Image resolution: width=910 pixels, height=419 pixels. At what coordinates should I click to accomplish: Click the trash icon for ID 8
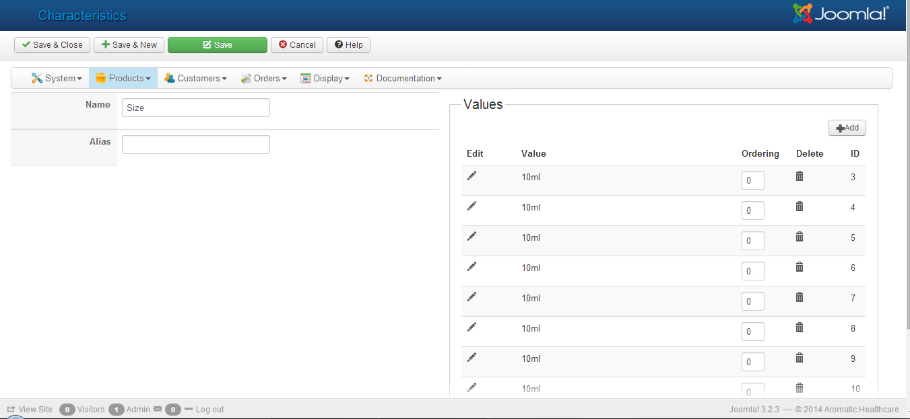click(x=800, y=328)
